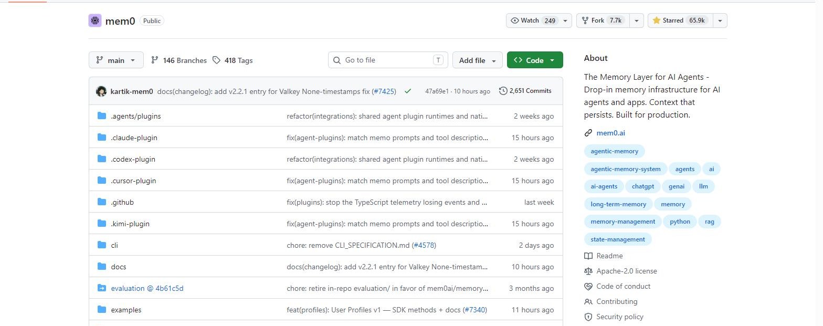Click the .codex-plugin folder icon
This screenshot has height=326, width=823.
(102, 159)
